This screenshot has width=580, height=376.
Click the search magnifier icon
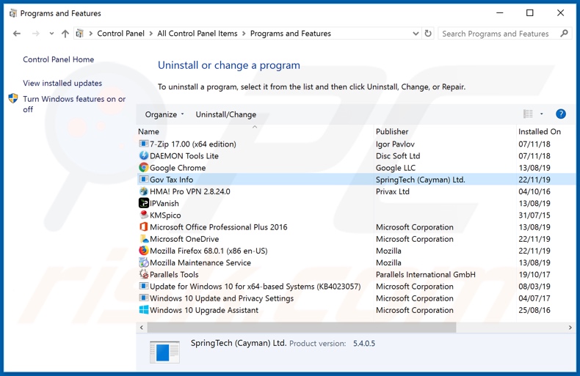tap(564, 33)
